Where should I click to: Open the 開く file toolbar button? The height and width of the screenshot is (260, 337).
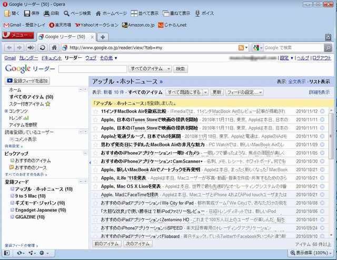[x=12, y=13]
